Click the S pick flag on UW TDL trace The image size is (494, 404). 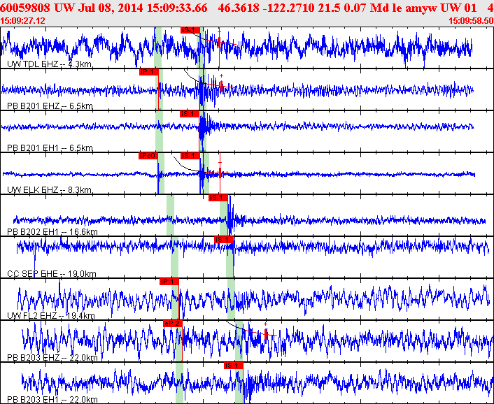coord(190,30)
